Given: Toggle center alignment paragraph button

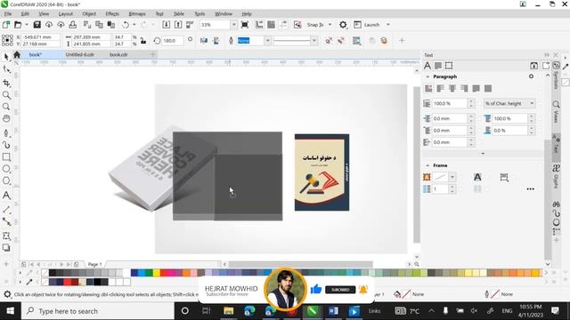Looking at the screenshot, I should [452, 88].
